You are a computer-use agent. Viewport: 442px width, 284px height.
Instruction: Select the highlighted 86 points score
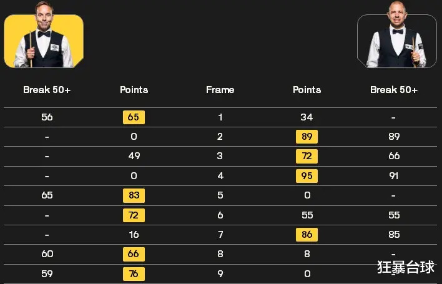tap(307, 235)
